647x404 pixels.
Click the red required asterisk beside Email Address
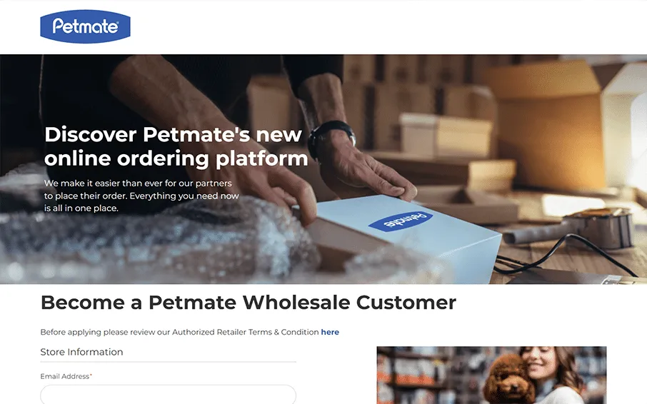(x=91, y=375)
